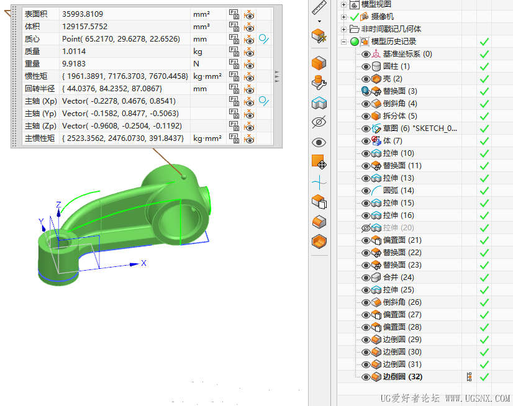Toggle visibility eye of 圆柱 (1) feature

pyautogui.click(x=366, y=66)
